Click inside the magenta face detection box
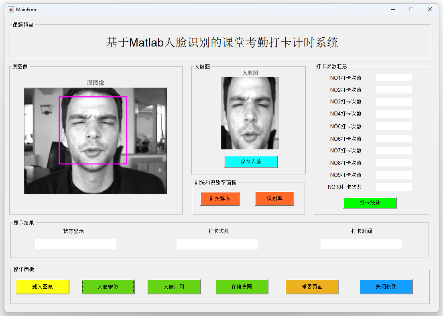 pyautogui.click(x=93, y=130)
